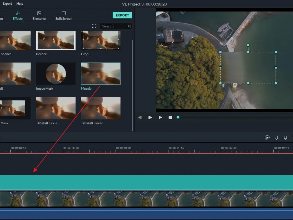
Task: Open the Split Screen tab
Action: coord(64,16)
